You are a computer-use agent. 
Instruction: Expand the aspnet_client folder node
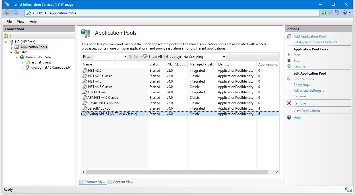(22, 62)
